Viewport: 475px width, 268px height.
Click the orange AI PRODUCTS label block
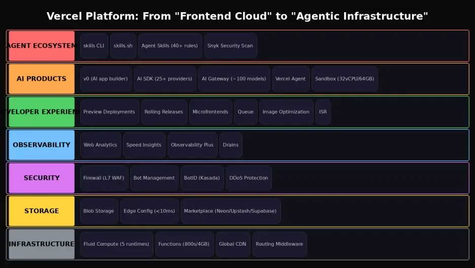pyautogui.click(x=42, y=79)
